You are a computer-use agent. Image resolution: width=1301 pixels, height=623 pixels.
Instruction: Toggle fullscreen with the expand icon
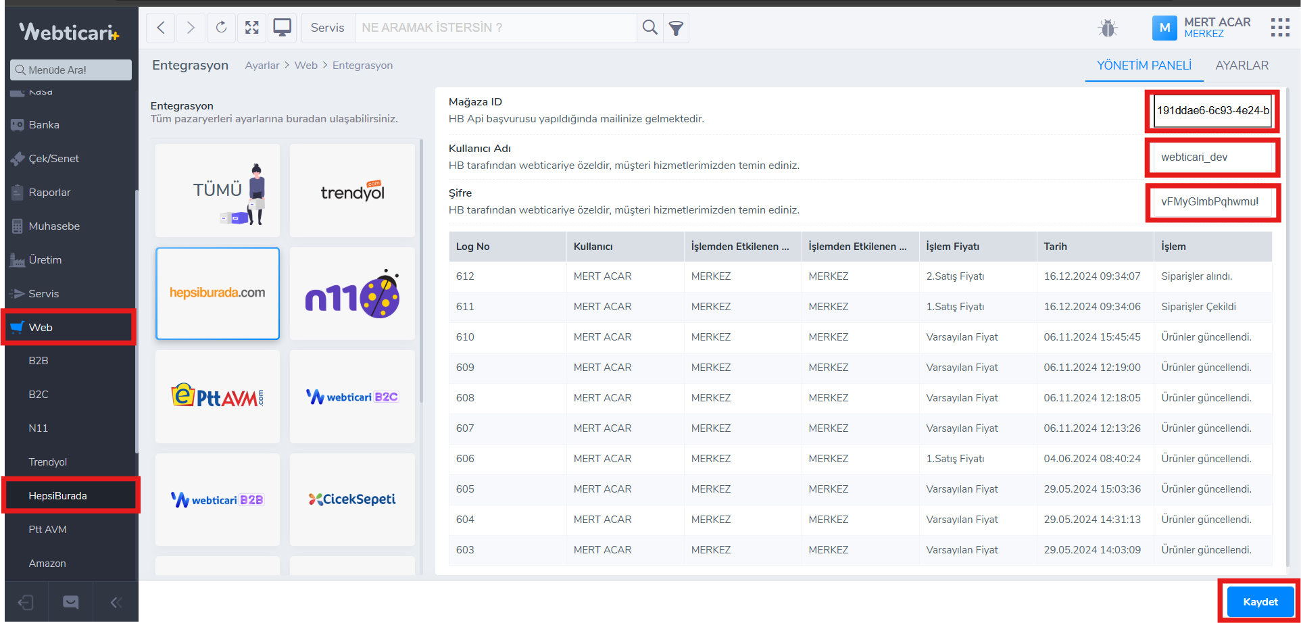click(x=252, y=28)
